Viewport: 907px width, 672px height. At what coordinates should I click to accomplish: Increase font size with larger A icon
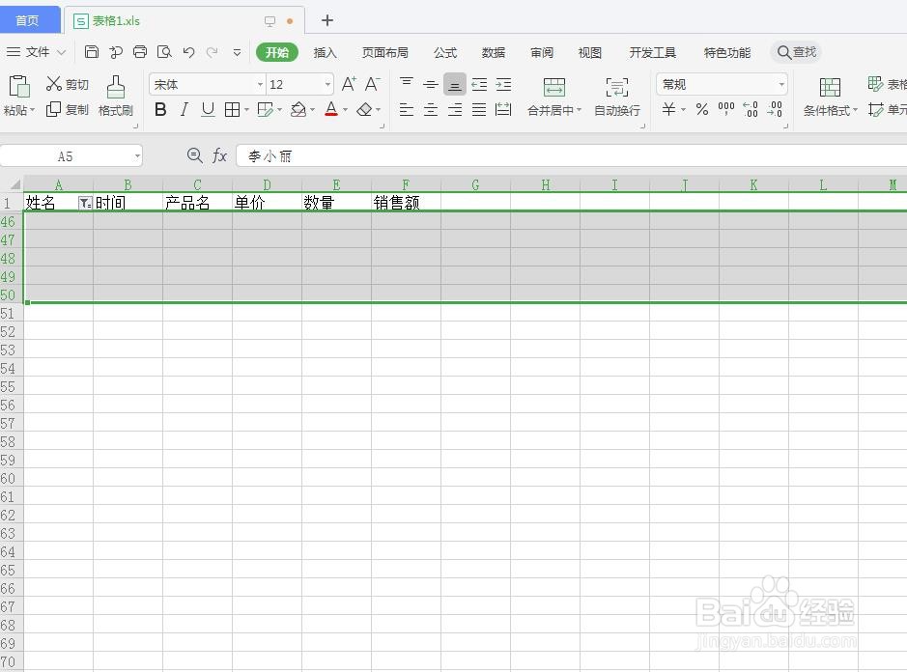click(x=349, y=84)
